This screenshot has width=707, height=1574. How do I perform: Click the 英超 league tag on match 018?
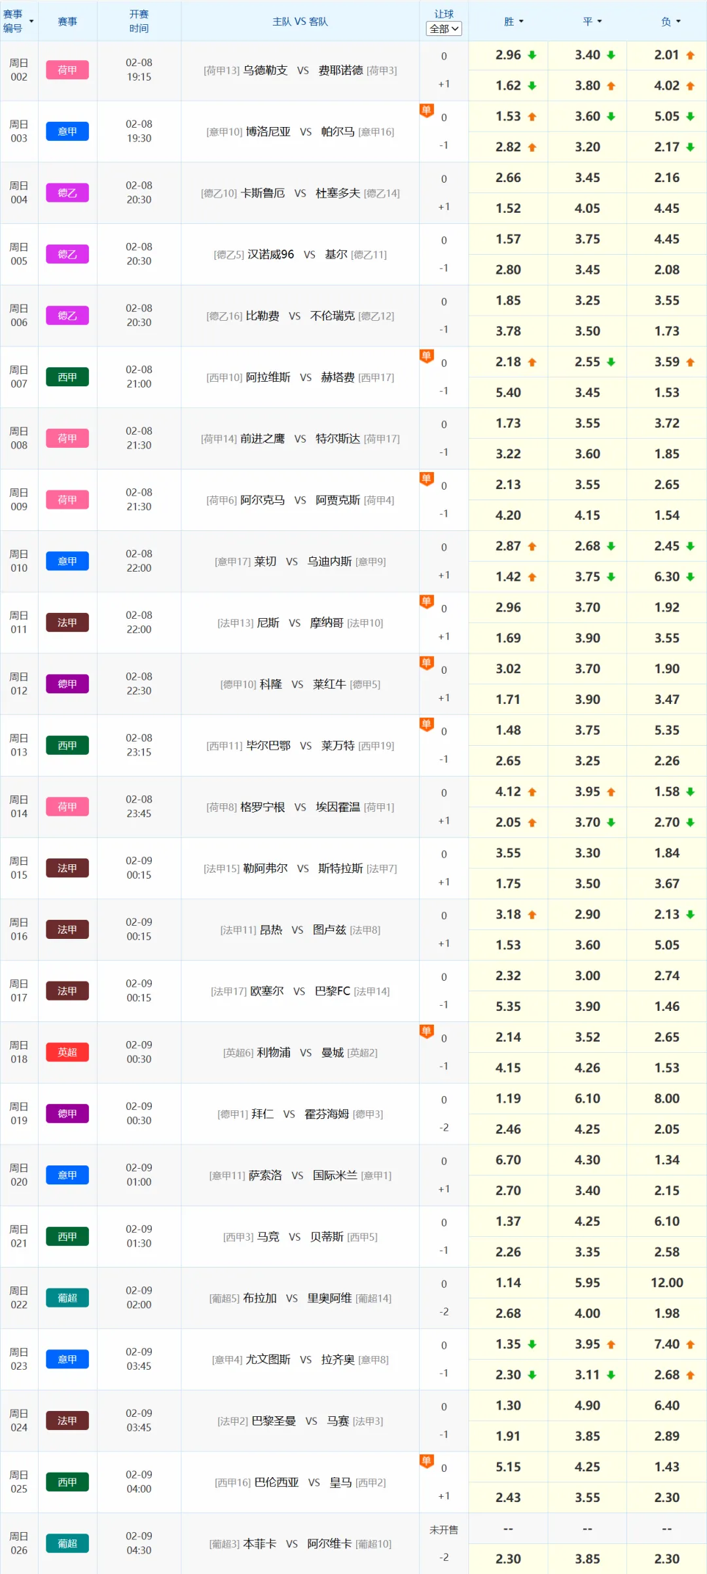pos(67,1052)
